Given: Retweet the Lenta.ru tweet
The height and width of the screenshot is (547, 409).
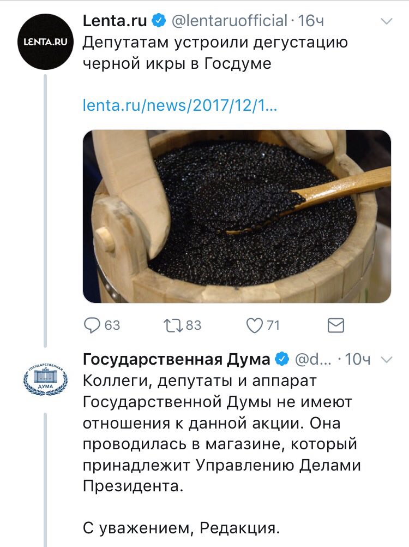Looking at the screenshot, I should pos(173,325).
